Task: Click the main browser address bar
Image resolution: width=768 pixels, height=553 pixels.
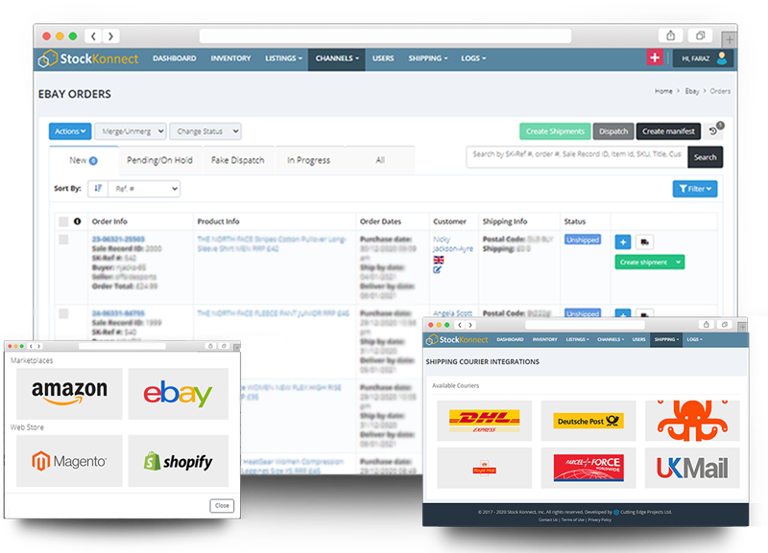Action: click(385, 36)
